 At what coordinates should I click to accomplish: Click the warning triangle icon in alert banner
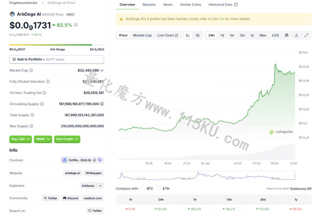121,19
